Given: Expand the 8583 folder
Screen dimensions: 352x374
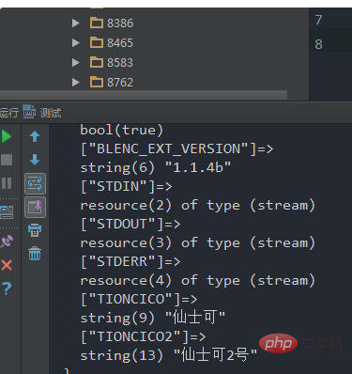Looking at the screenshot, I should pyautogui.click(x=75, y=62).
